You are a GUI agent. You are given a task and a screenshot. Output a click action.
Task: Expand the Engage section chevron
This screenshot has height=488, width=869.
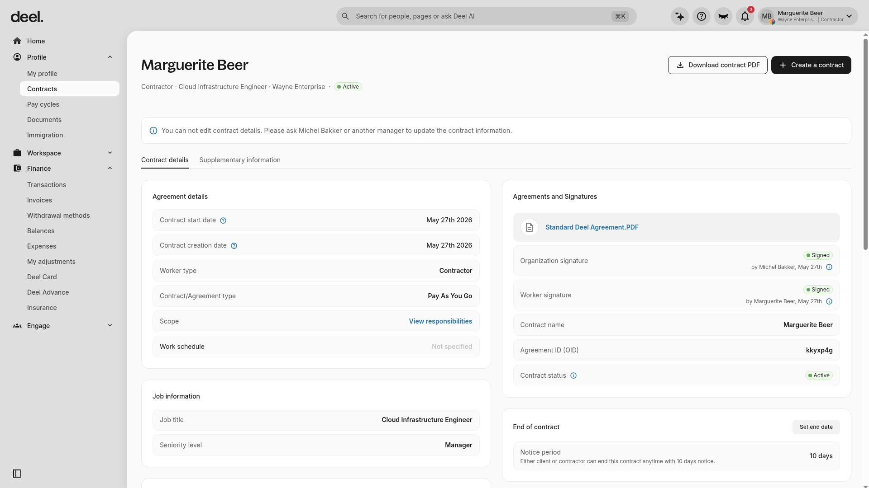coord(110,326)
